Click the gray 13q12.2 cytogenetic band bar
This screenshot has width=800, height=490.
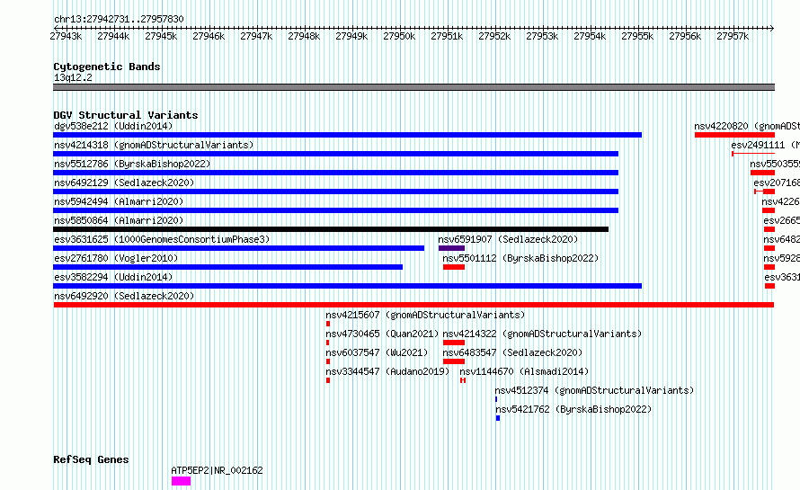pos(413,87)
